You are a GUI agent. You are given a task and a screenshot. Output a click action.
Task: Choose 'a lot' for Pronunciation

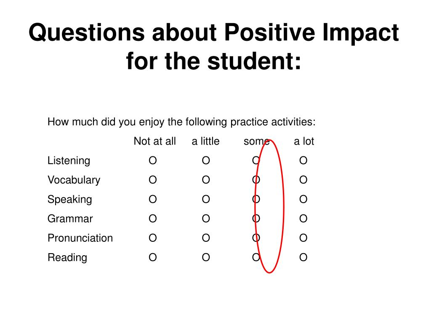click(x=303, y=238)
